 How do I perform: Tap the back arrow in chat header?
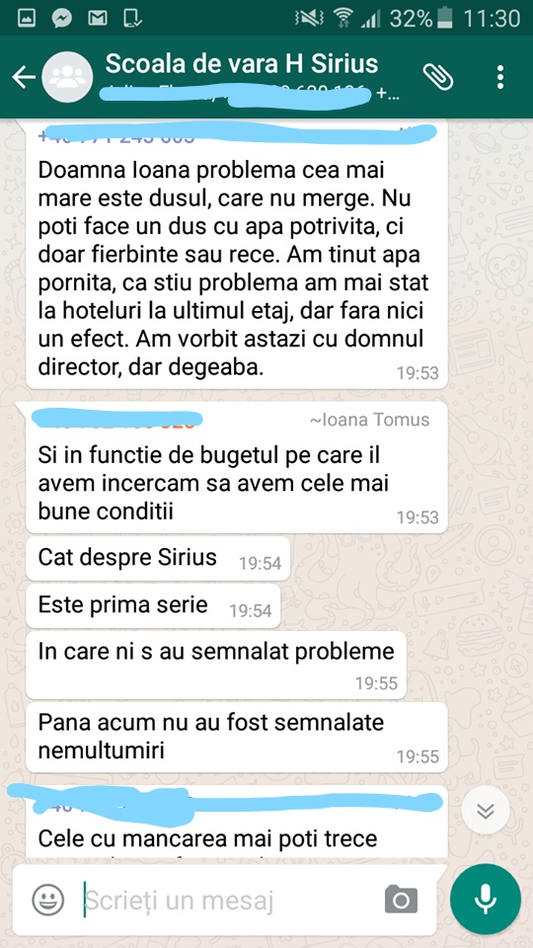click(x=24, y=77)
